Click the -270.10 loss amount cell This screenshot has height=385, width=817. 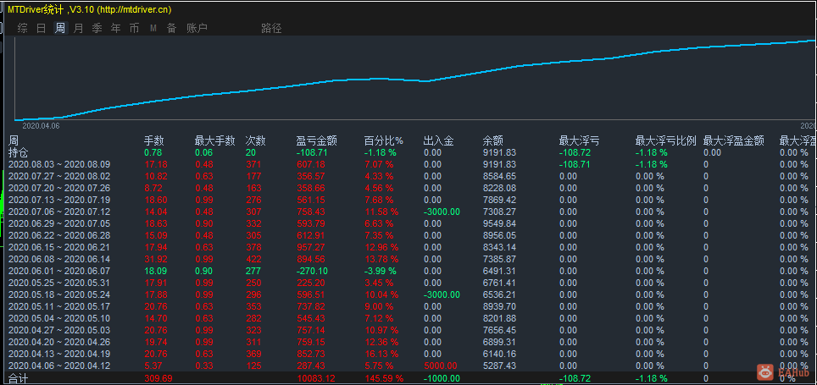tap(312, 271)
